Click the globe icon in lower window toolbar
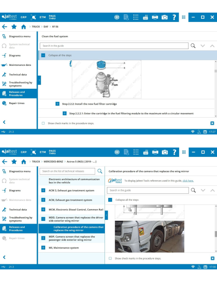This screenshot has height=282, width=217. [117, 152]
